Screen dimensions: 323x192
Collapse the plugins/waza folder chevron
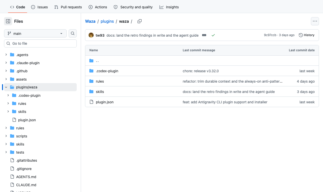point(6,87)
